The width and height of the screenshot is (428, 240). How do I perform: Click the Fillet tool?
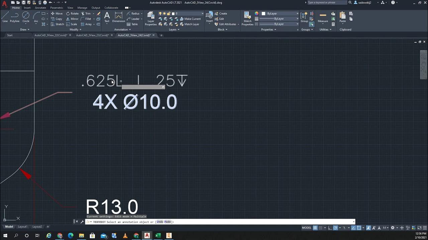tap(86, 19)
